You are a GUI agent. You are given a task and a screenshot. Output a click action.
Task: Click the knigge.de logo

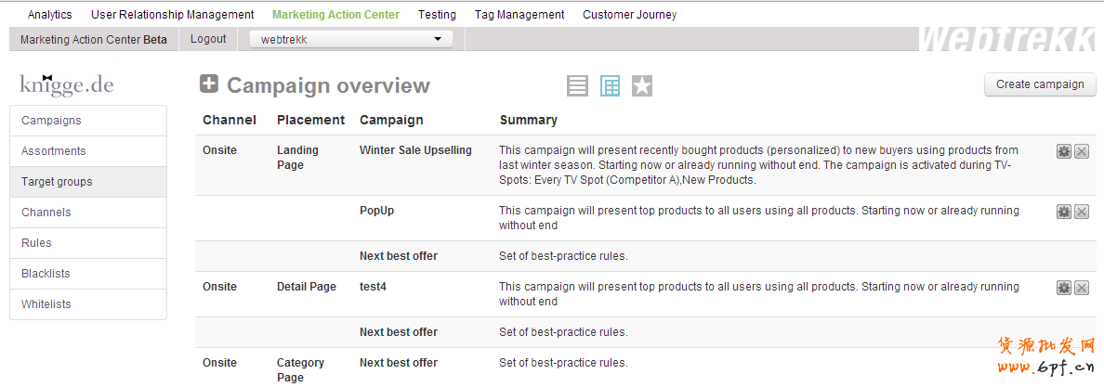[67, 84]
